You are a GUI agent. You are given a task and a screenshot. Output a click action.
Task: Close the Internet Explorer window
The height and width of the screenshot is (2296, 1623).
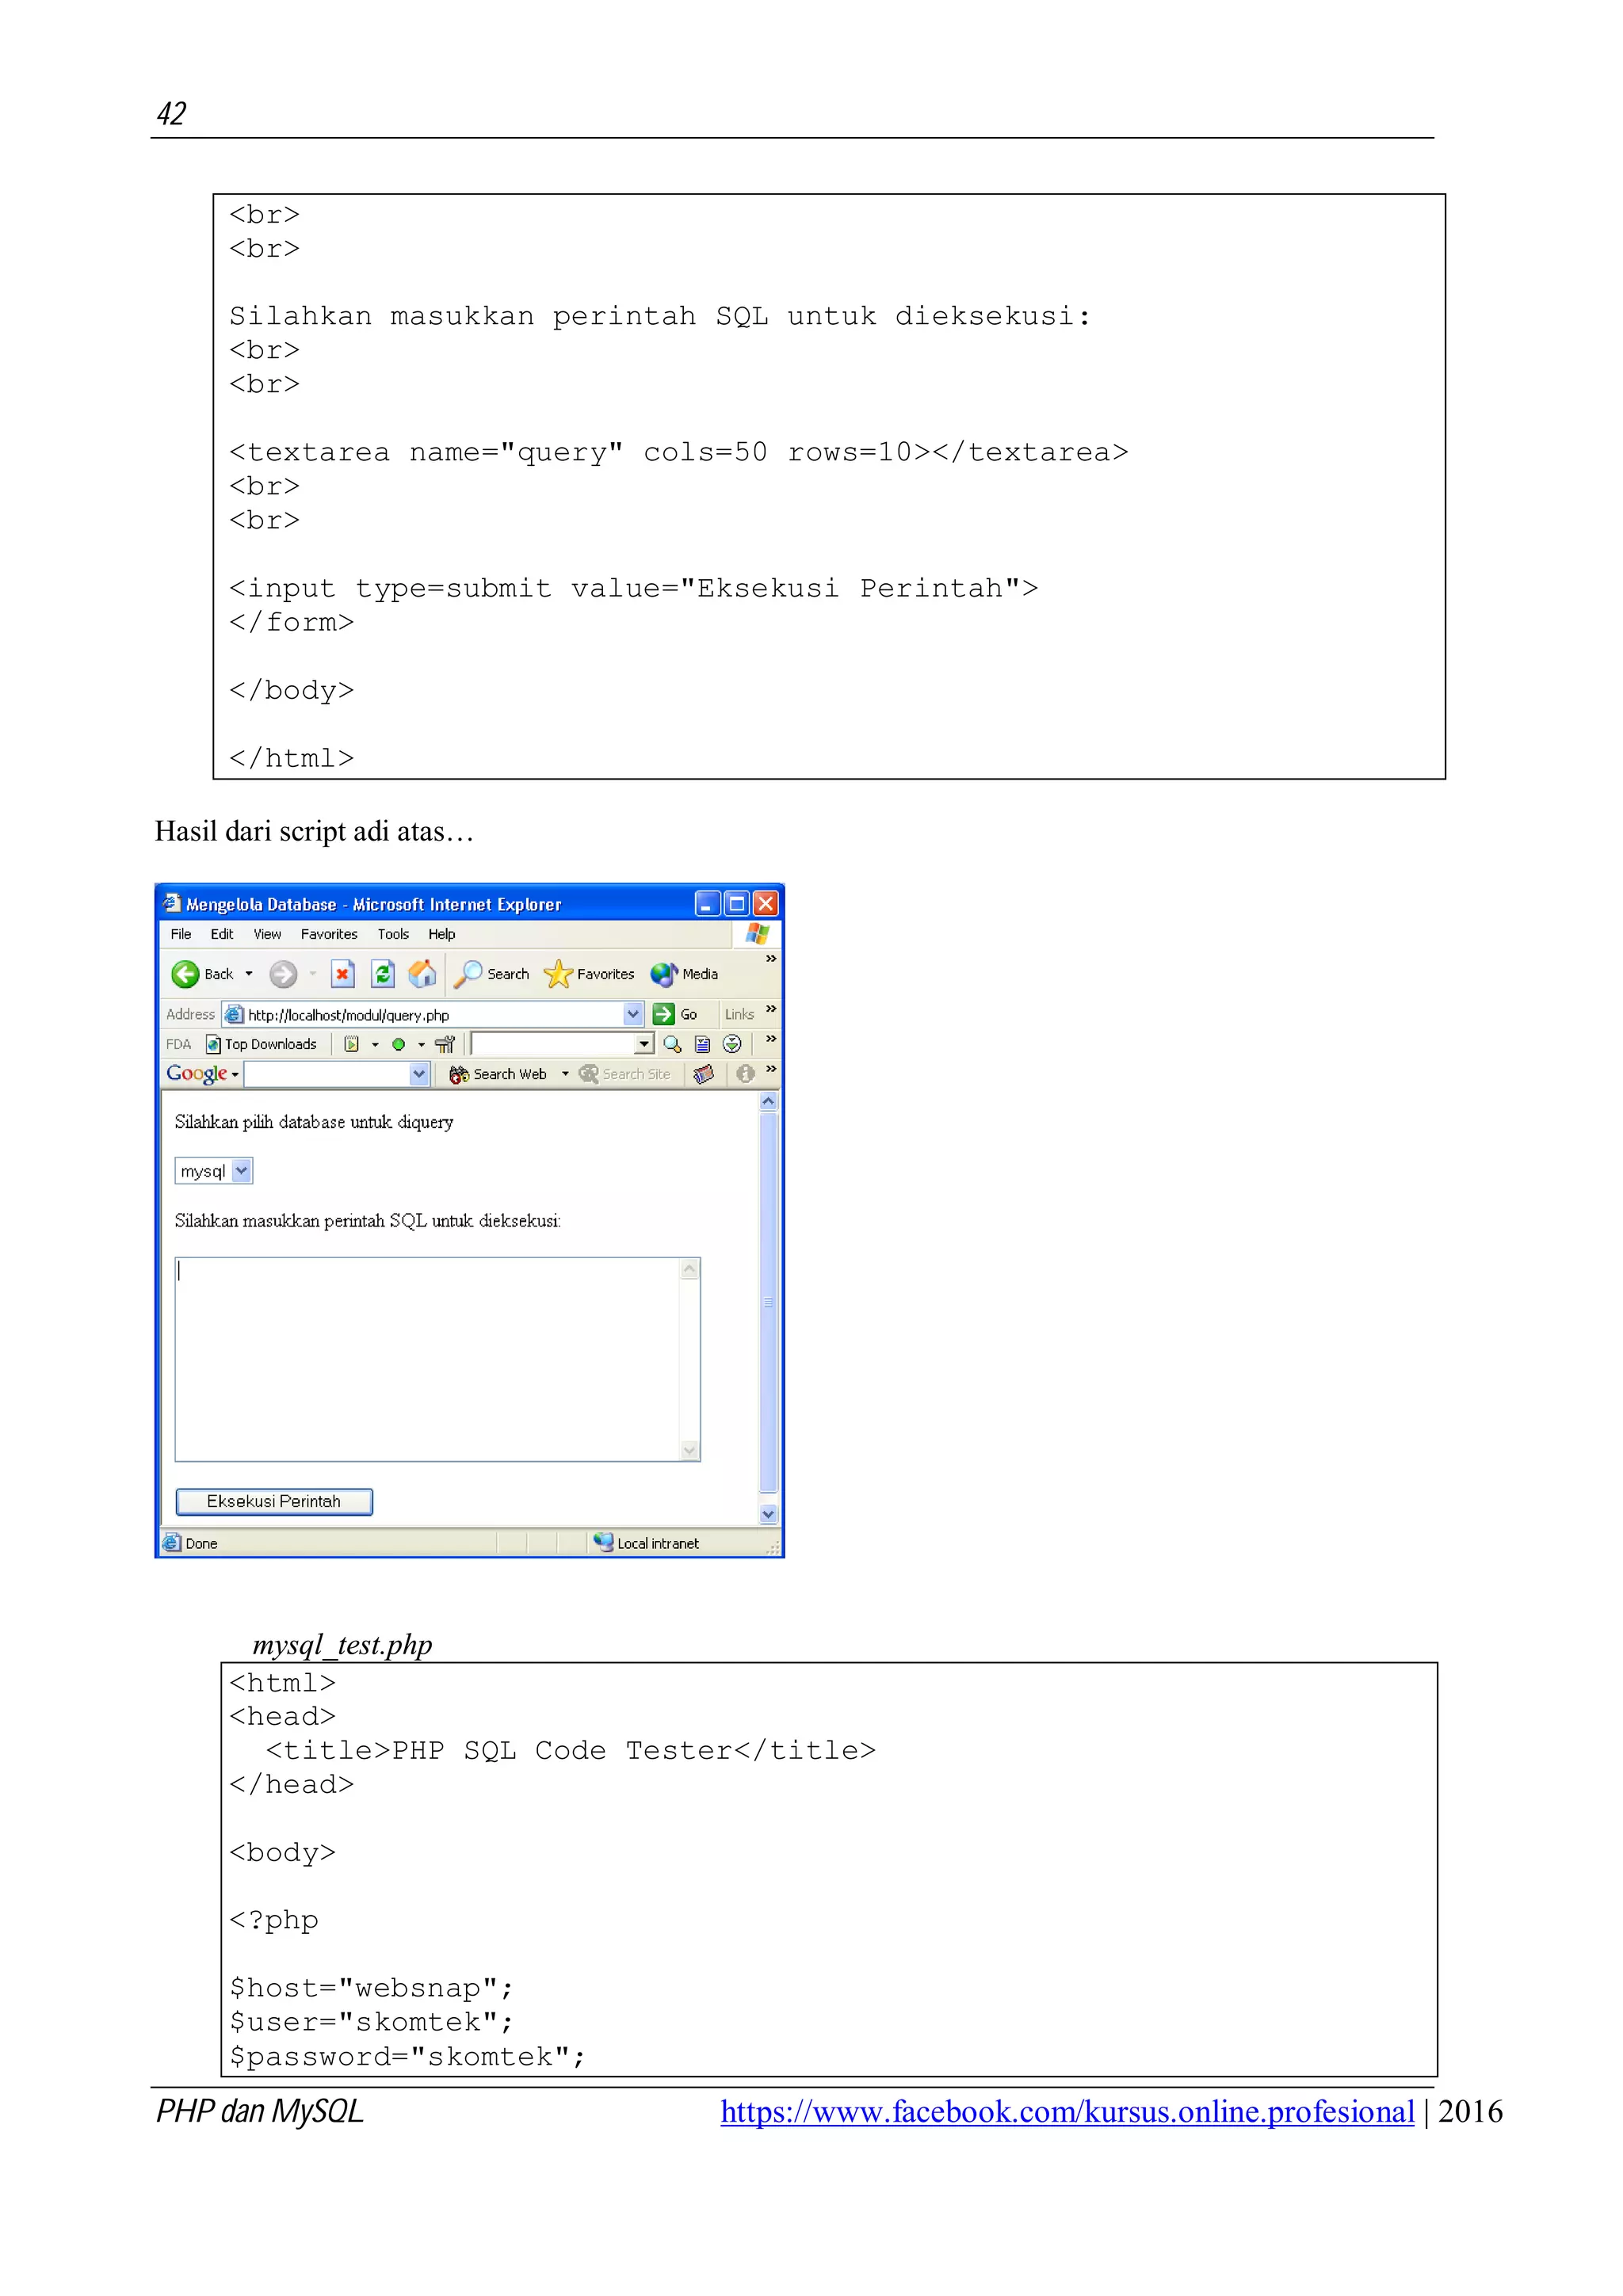(x=765, y=903)
